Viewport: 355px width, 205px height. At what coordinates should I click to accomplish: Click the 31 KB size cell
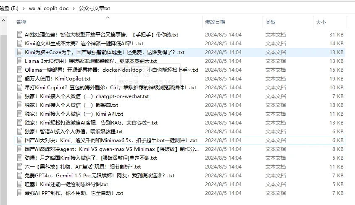click(x=337, y=34)
